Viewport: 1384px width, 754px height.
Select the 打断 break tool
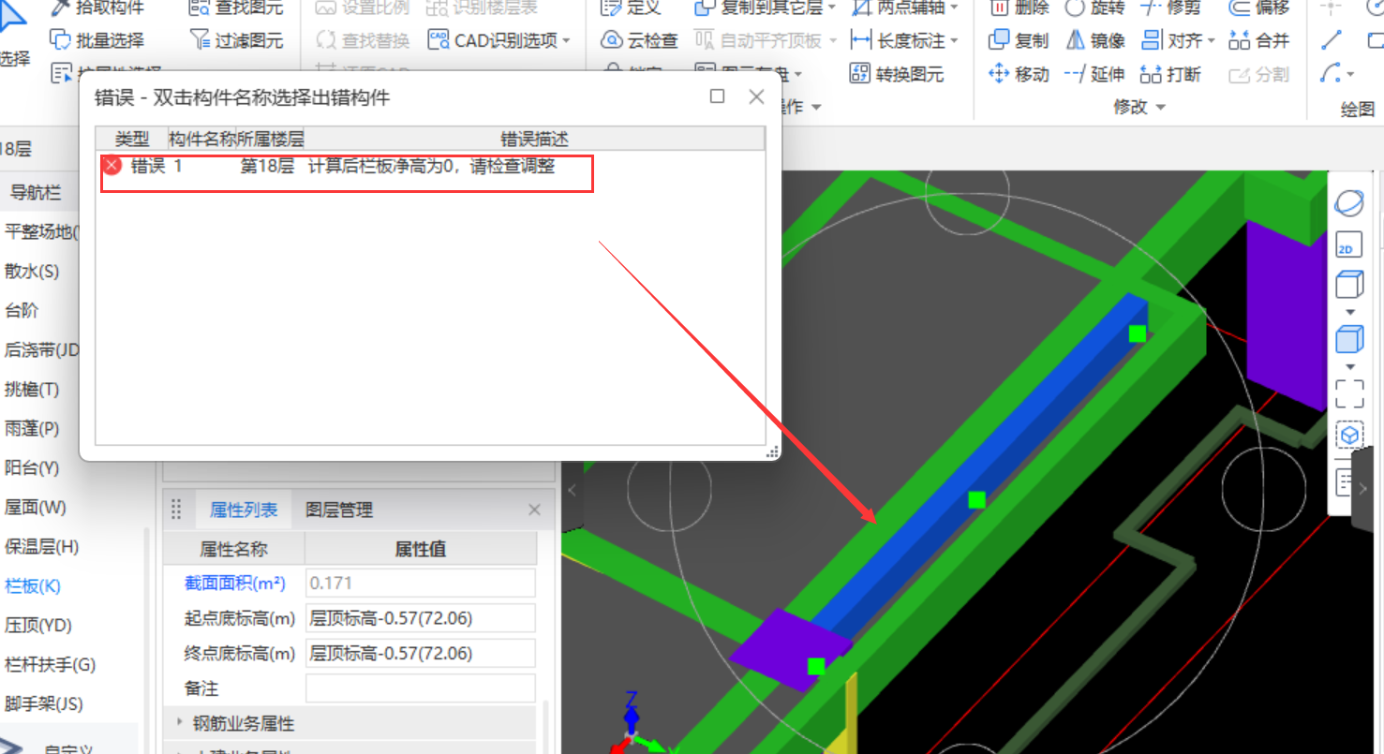pyautogui.click(x=1171, y=74)
